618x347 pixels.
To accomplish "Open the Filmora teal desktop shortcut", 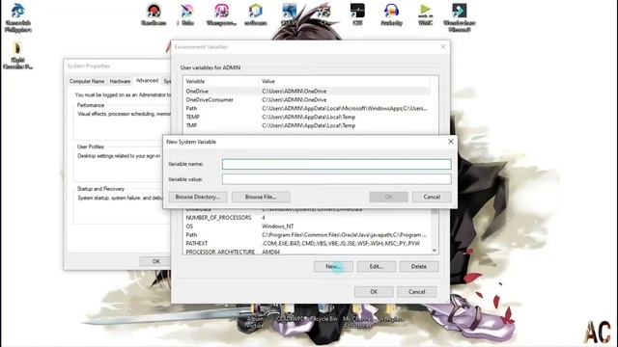I will (460, 17).
